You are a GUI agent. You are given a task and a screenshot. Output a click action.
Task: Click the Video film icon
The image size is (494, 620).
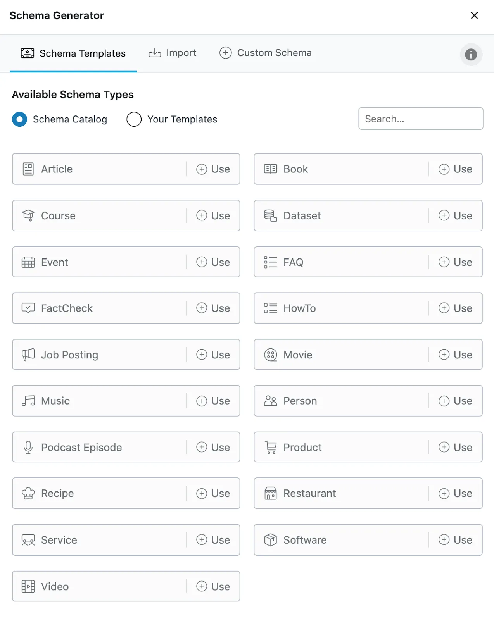tap(28, 586)
